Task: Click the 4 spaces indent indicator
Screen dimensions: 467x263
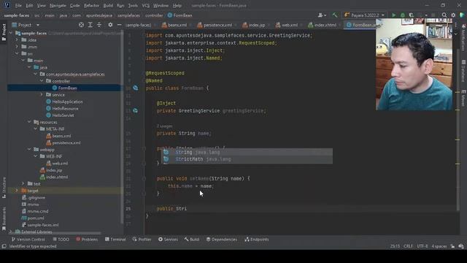Action: pos(439,246)
